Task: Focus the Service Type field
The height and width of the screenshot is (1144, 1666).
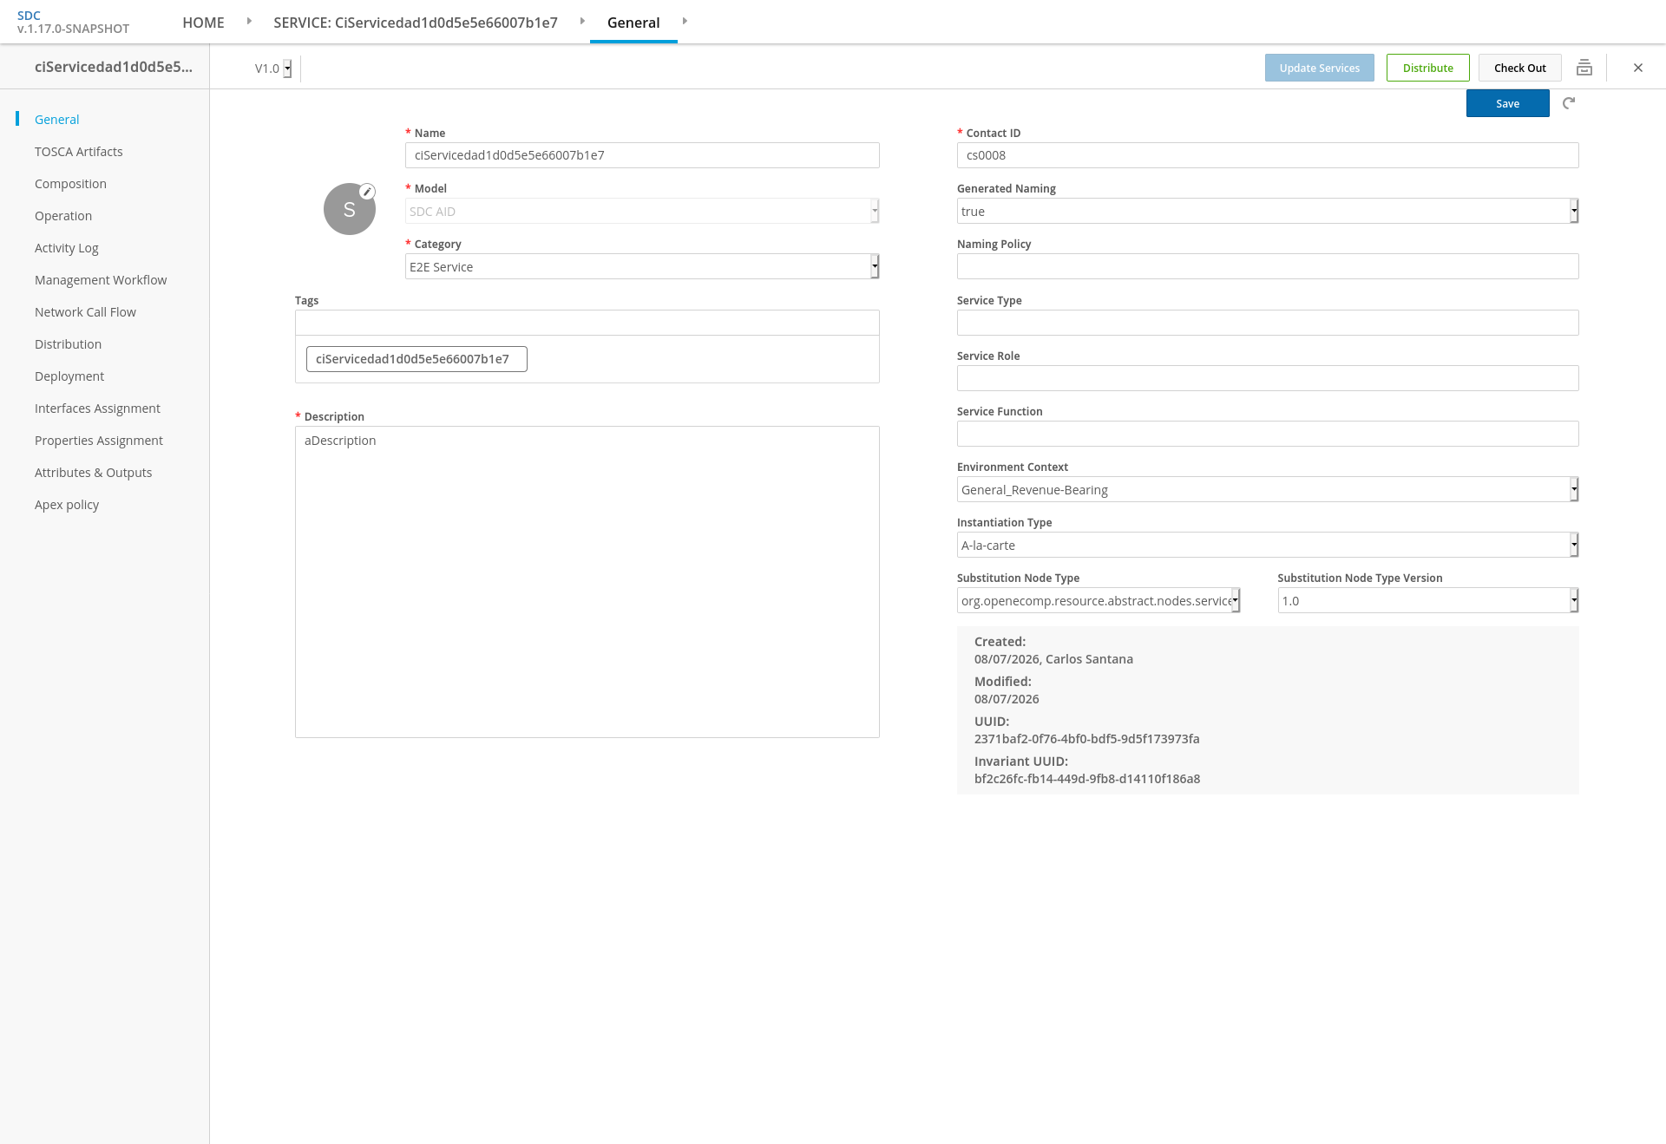Action: [x=1268, y=323]
